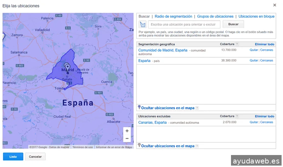The width and height of the screenshot is (283, 167).
Task: Open Informar de un error de Maps
Action: [114, 147]
